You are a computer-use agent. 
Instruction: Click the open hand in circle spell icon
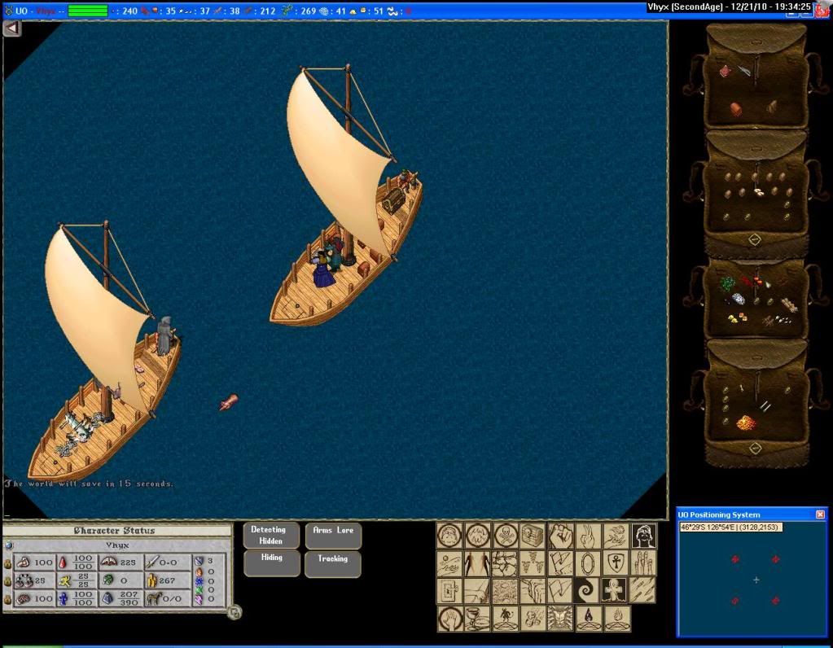(450, 619)
